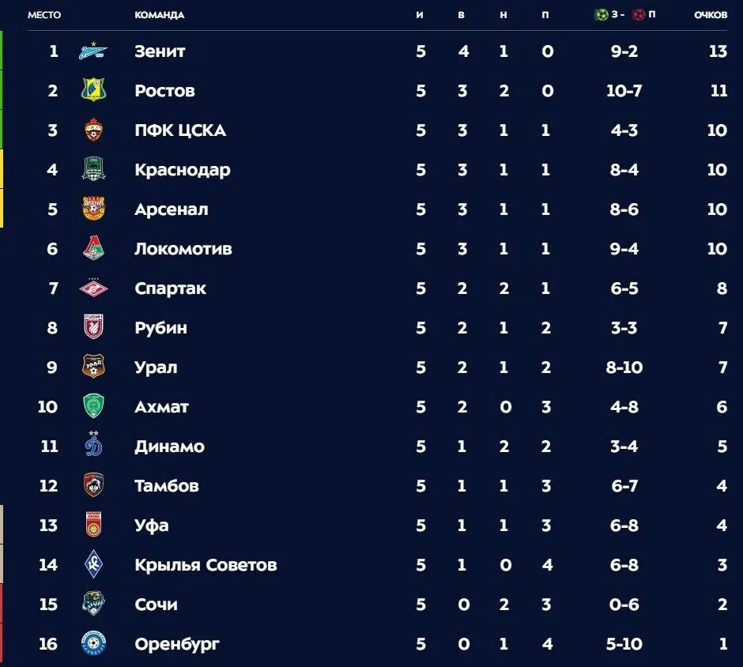The width and height of the screenshot is (743, 667).
Task: Open the Lokomotiv club badge
Action: 93,248
